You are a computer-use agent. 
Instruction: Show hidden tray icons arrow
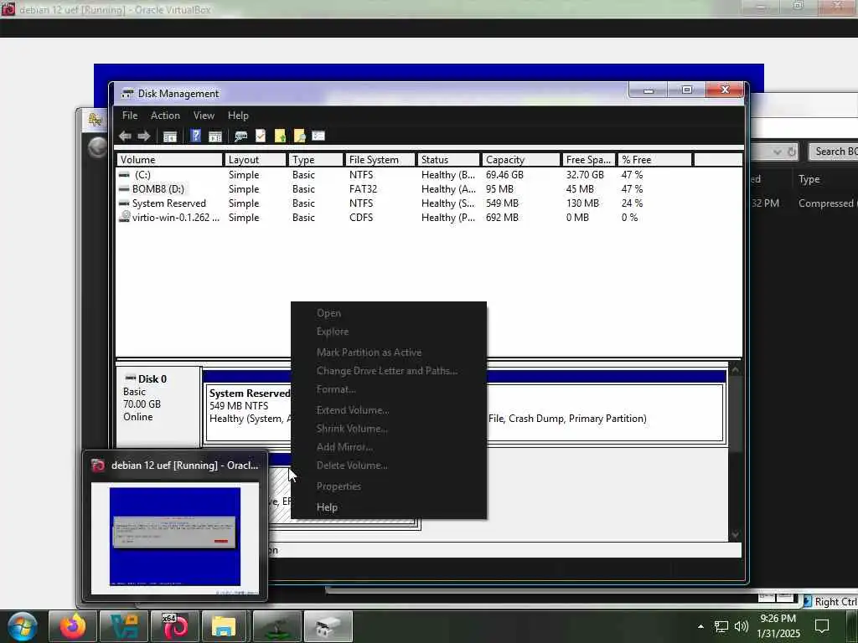point(701,626)
